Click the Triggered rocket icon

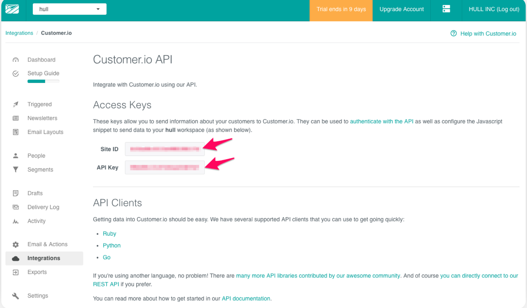coord(16,104)
